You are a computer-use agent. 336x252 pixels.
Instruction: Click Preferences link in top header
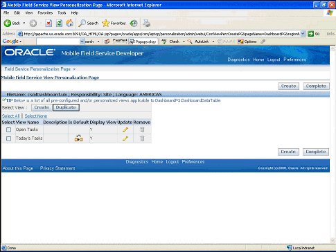coord(295,60)
